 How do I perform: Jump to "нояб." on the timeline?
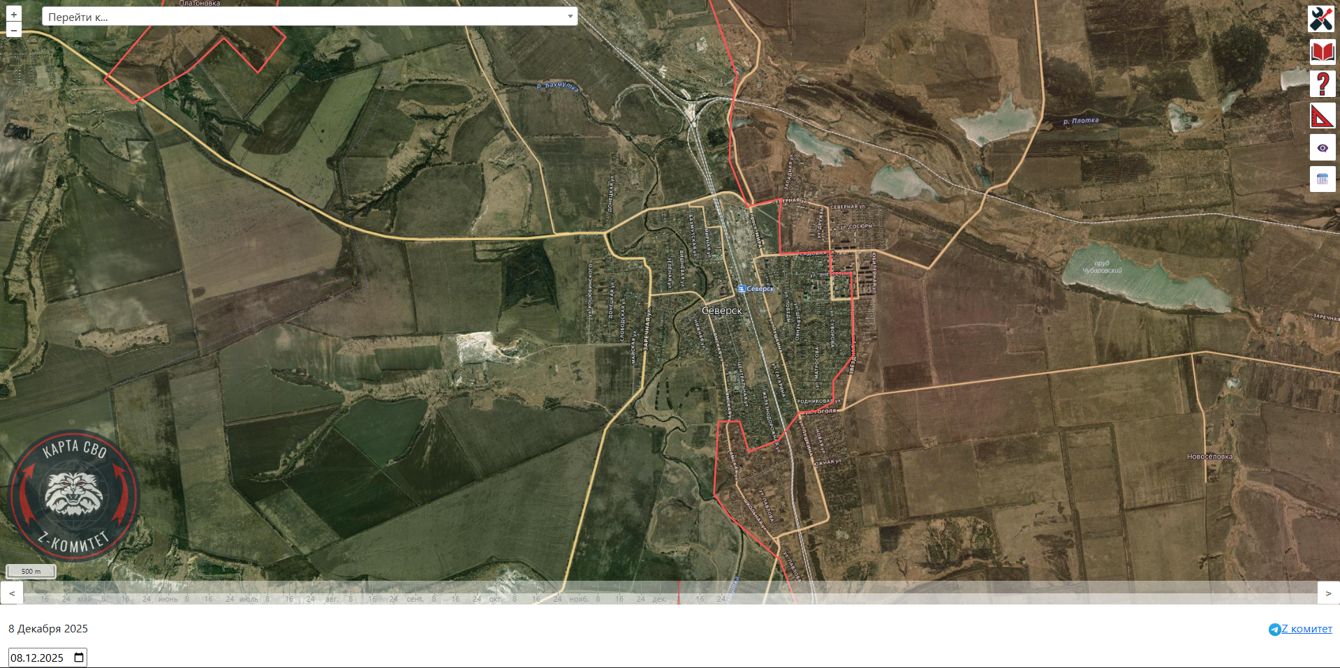(x=579, y=599)
